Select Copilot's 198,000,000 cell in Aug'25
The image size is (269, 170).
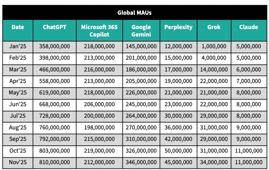[x=99, y=127]
